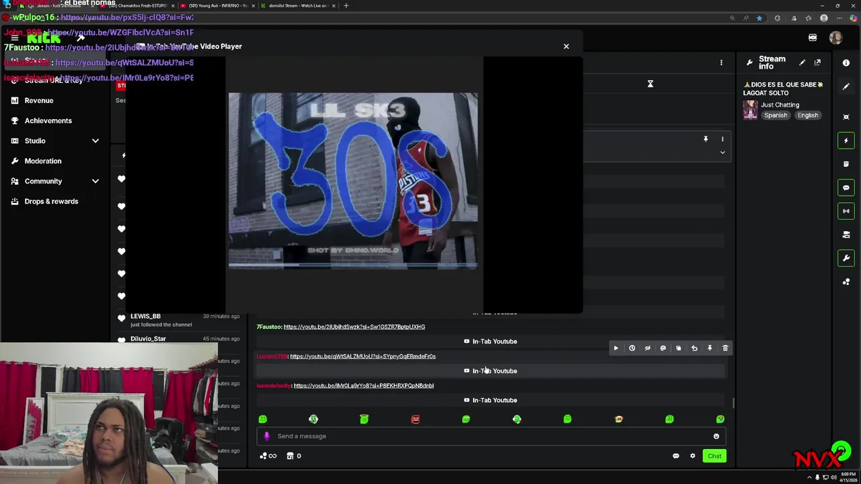Open Achievements in the Kick sidebar

click(55, 120)
